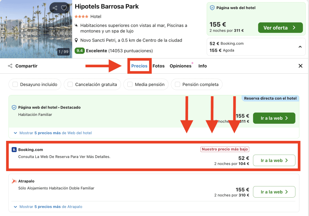Image resolution: width=309 pixels, height=216 pixels.
Task: Click the Booking.com logo icon
Action: click(14, 150)
